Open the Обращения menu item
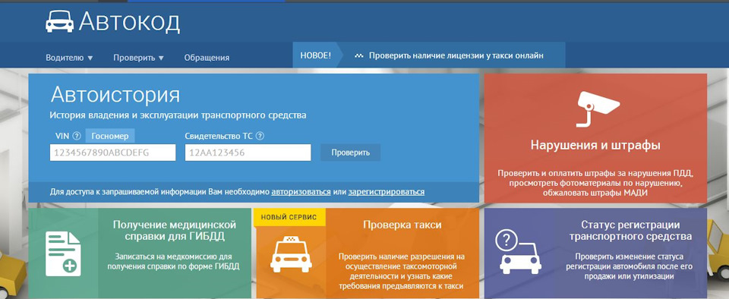Viewport: 729px width, 299px height. tap(207, 58)
